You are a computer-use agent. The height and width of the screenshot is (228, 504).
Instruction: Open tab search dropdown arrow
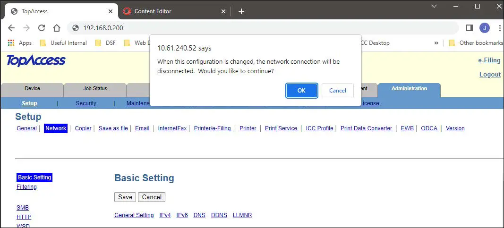point(434,6)
